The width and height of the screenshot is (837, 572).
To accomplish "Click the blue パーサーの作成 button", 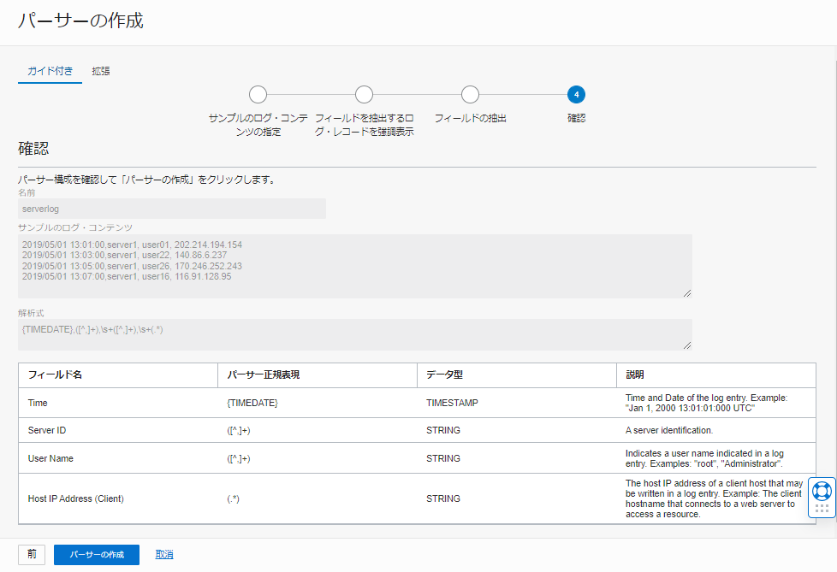I will click(96, 554).
